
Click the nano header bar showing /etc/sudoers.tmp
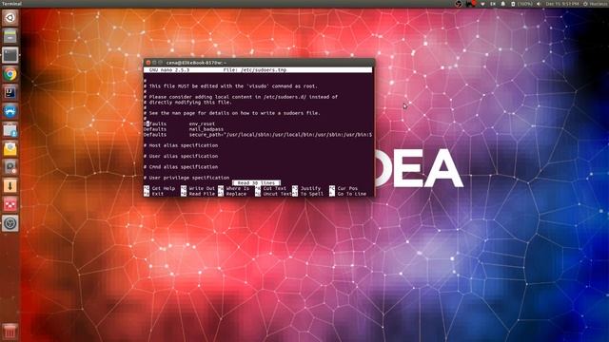point(258,69)
